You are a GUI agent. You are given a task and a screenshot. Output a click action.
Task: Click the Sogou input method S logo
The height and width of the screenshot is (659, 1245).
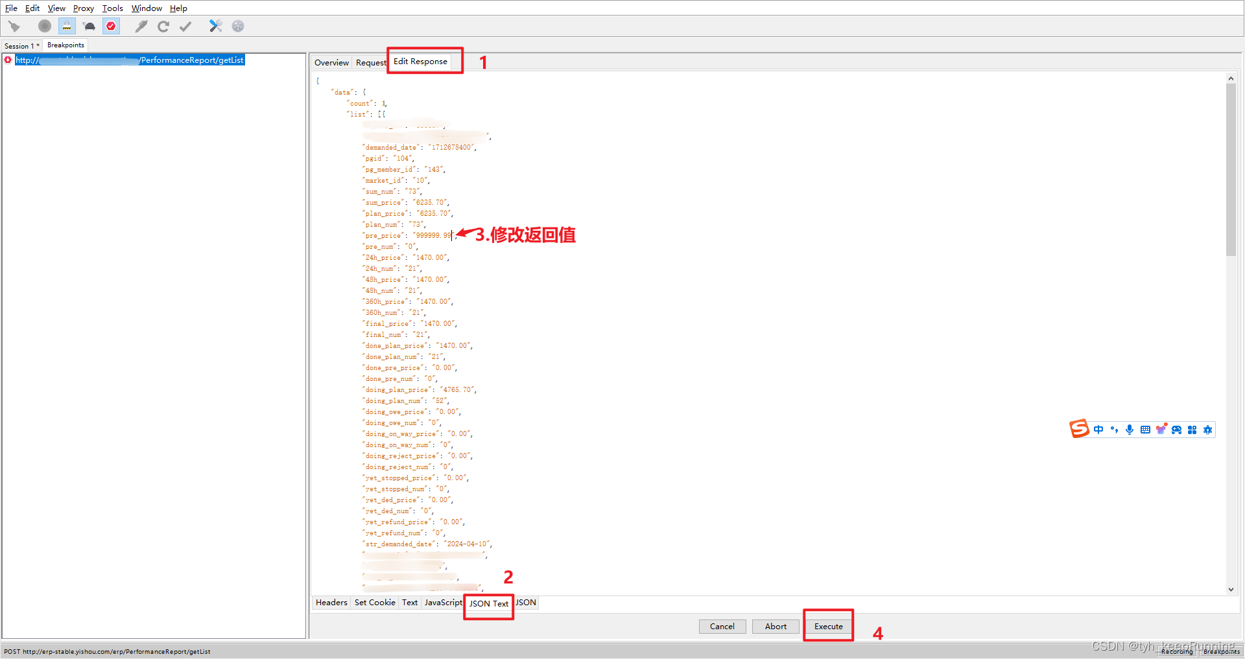[x=1079, y=429]
